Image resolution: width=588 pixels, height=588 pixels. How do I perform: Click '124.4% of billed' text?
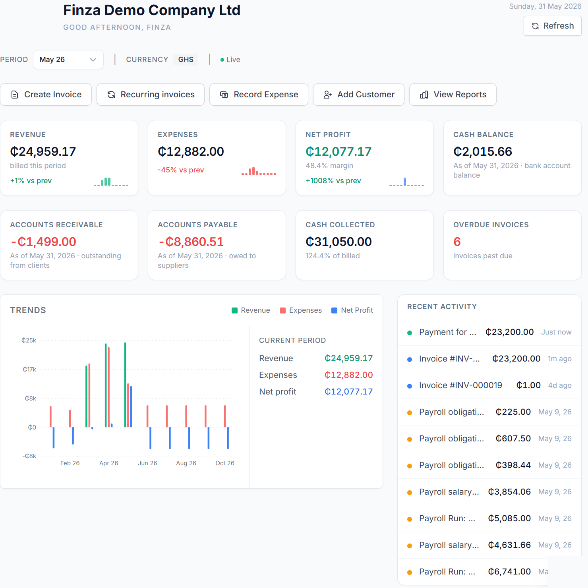[x=333, y=256]
